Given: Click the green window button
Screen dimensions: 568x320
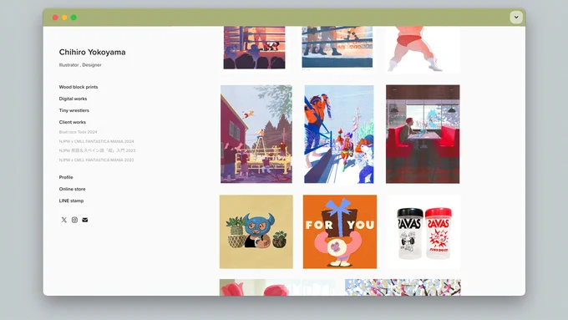Looking at the screenshot, I should pyautogui.click(x=74, y=18).
